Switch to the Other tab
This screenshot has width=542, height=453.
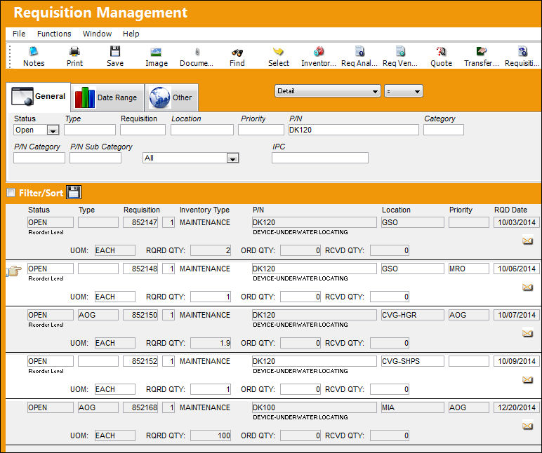click(171, 97)
